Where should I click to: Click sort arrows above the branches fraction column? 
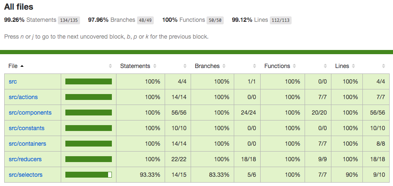point(254,66)
